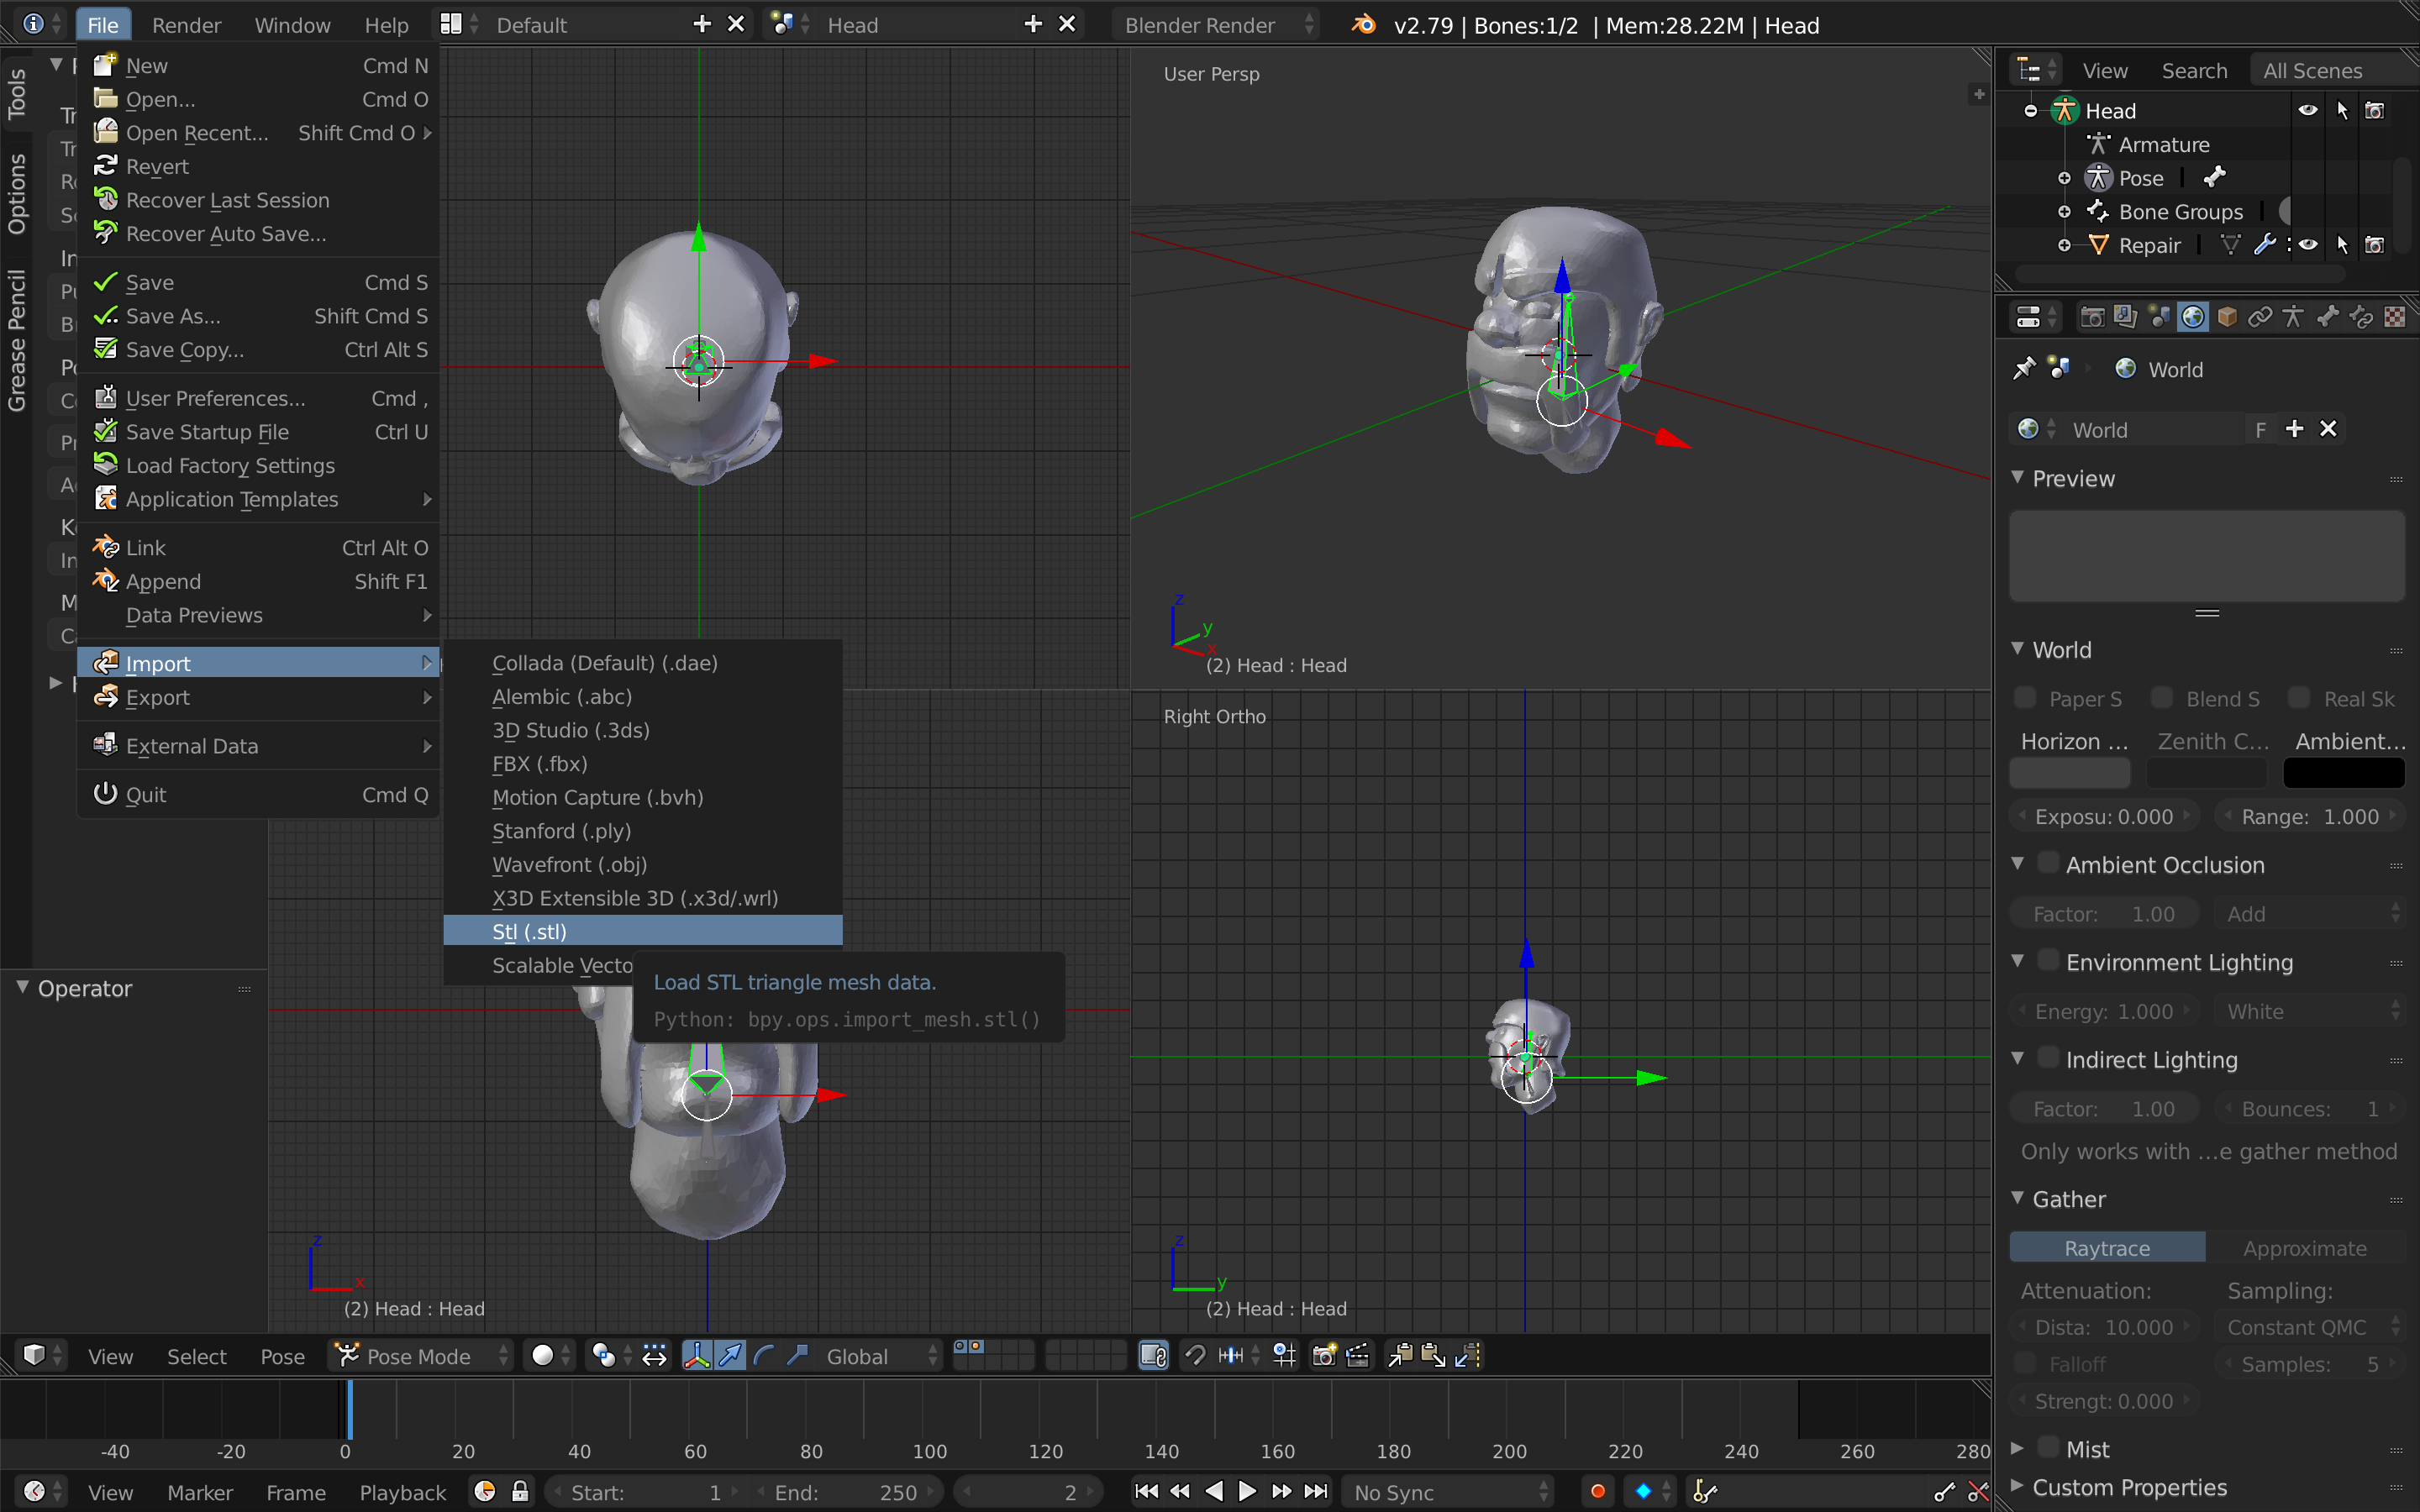Copy the current pose to buffer
2420x1512 pixels.
click(1400, 1356)
